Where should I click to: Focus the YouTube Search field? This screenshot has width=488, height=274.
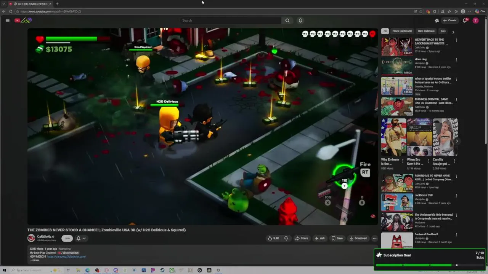231,21
